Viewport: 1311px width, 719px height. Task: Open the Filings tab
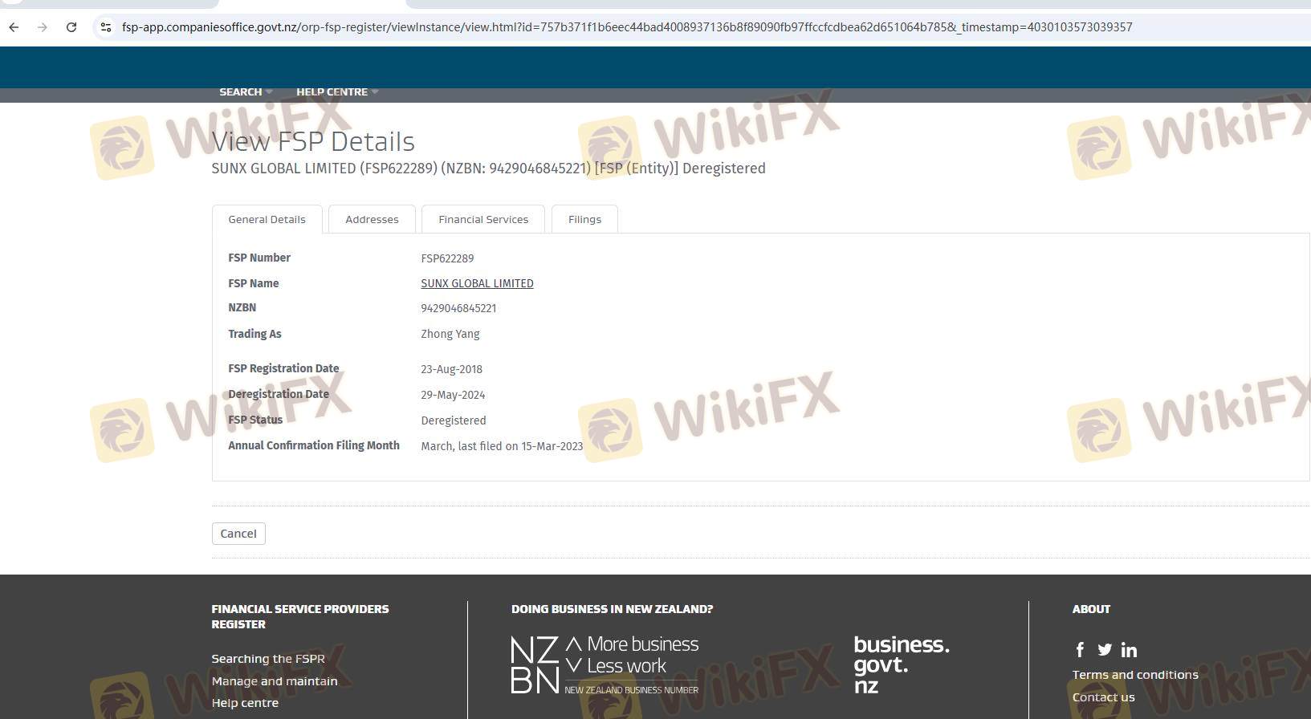[x=584, y=219]
